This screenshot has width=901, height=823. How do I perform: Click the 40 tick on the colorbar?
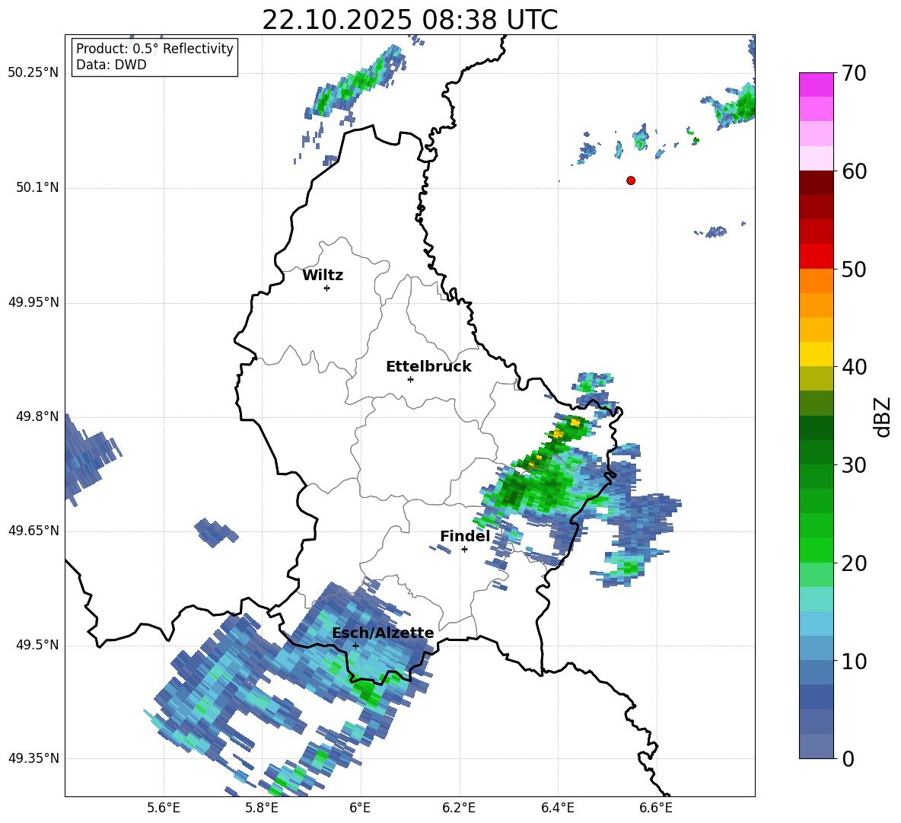pyautogui.click(x=854, y=367)
